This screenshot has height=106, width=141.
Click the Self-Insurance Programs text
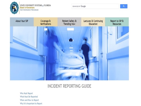click(29, 10)
